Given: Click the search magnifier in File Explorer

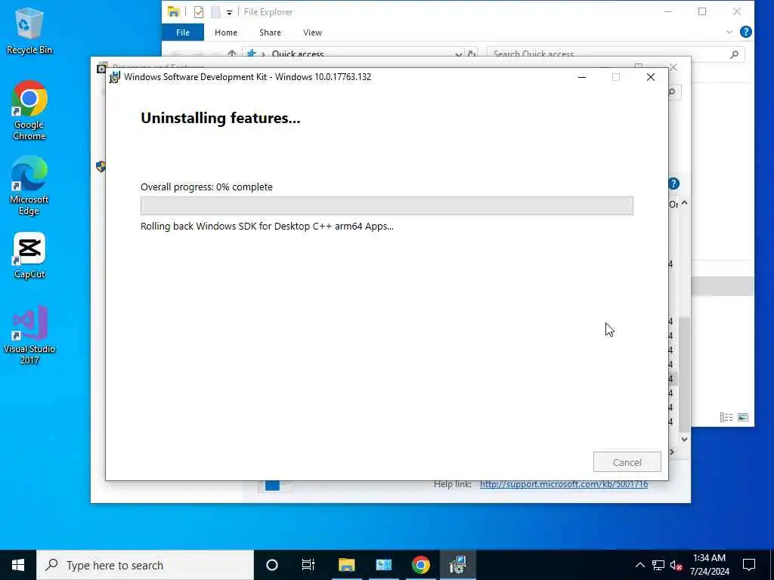Looking at the screenshot, I should click(734, 54).
